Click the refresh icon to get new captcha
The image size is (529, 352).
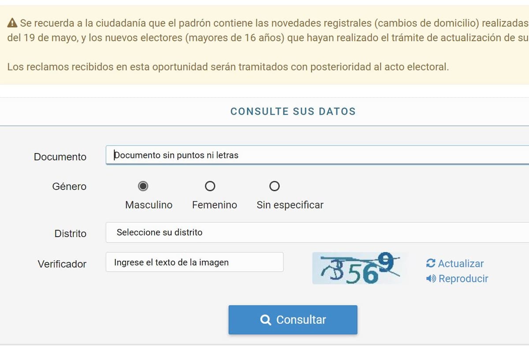(x=431, y=263)
